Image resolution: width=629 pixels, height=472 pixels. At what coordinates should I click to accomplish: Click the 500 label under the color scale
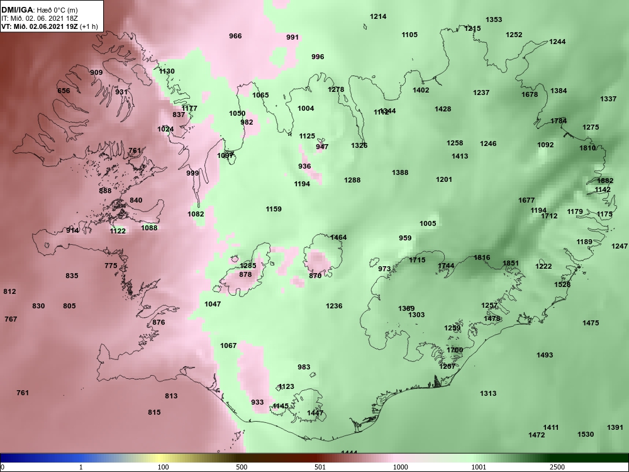(x=242, y=467)
